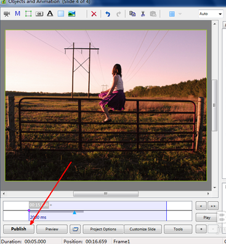Click the Publish button
Image resolution: width=226 pixels, height=244 pixels.
click(18, 229)
